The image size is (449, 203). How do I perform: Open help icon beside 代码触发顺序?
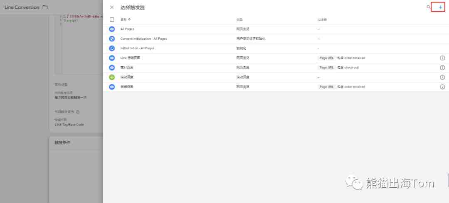[77, 112]
